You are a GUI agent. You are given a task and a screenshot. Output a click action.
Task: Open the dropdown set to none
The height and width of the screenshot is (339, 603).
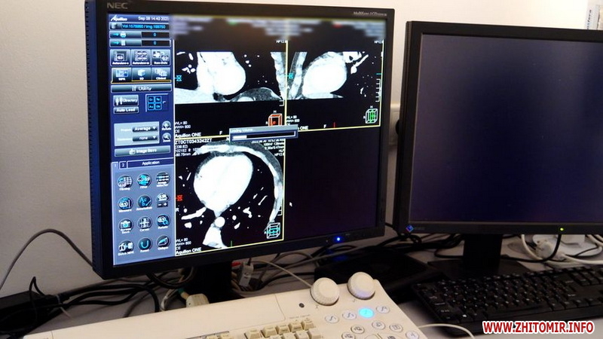[x=145, y=138]
